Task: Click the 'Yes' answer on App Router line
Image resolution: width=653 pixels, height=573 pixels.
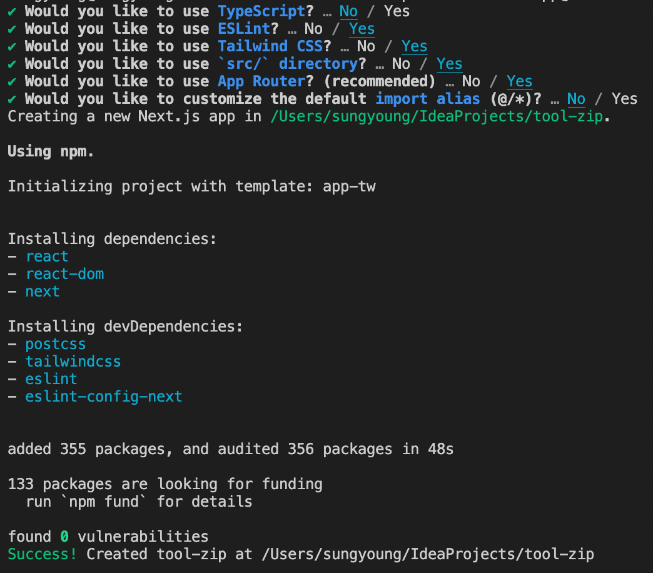Action: pyautogui.click(x=519, y=81)
